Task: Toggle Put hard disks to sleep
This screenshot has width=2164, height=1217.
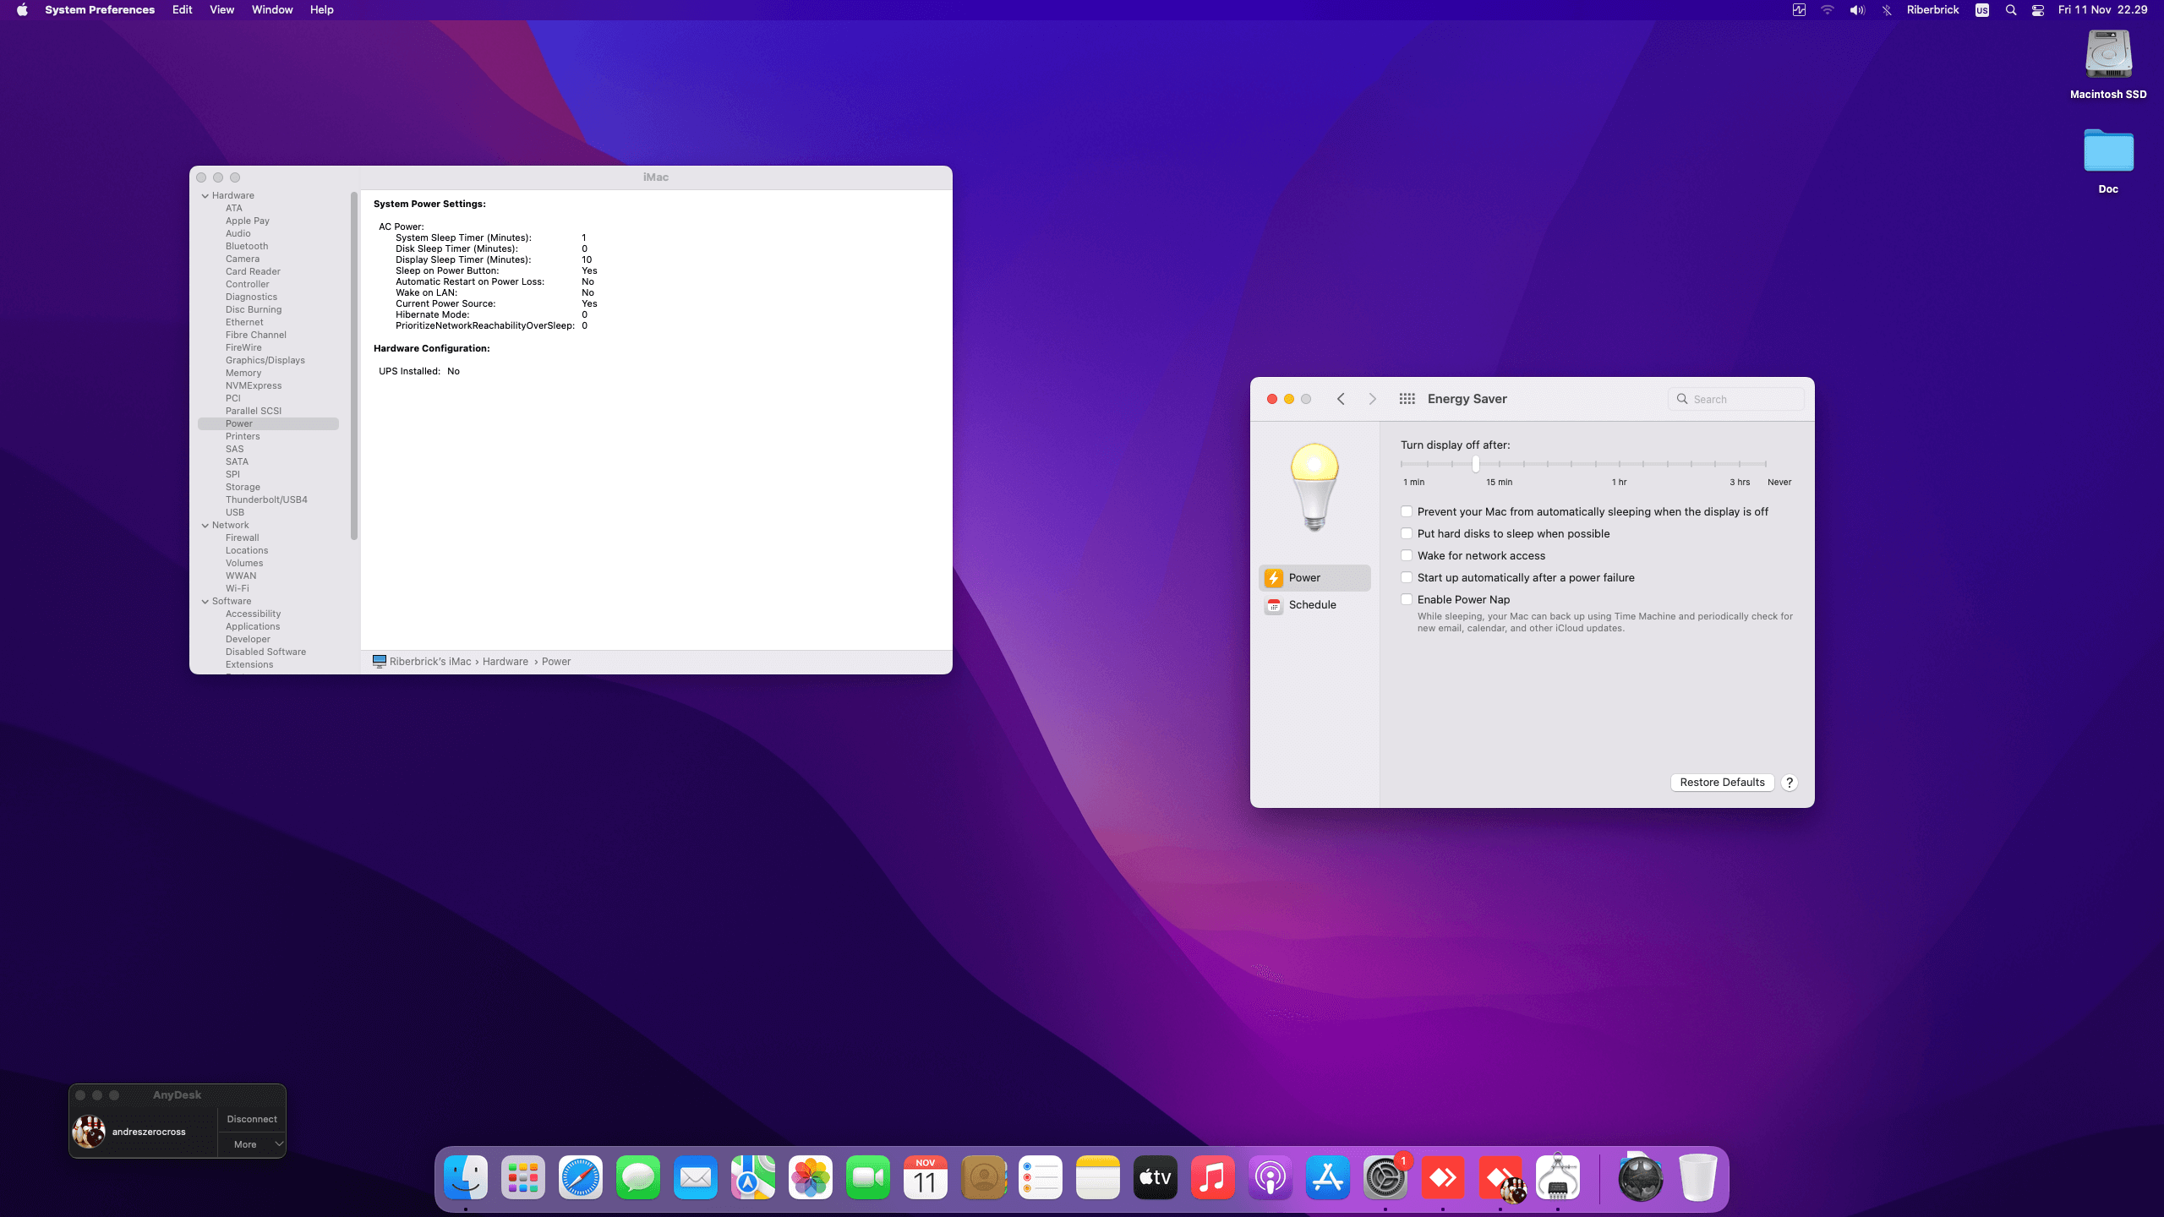Action: point(1407,534)
